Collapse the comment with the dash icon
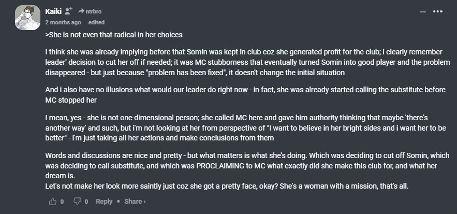Screen dimensions: 457x214 coord(423,11)
